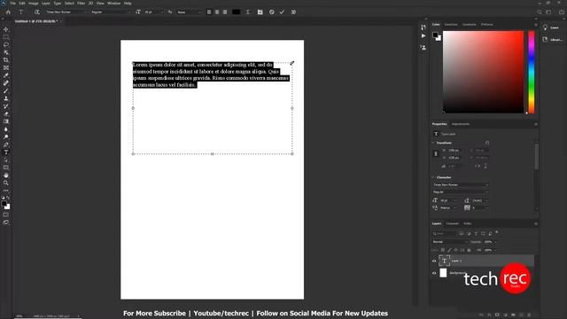Open the font style Regular dropdown in options bar
567x319 pixels.
(110, 12)
